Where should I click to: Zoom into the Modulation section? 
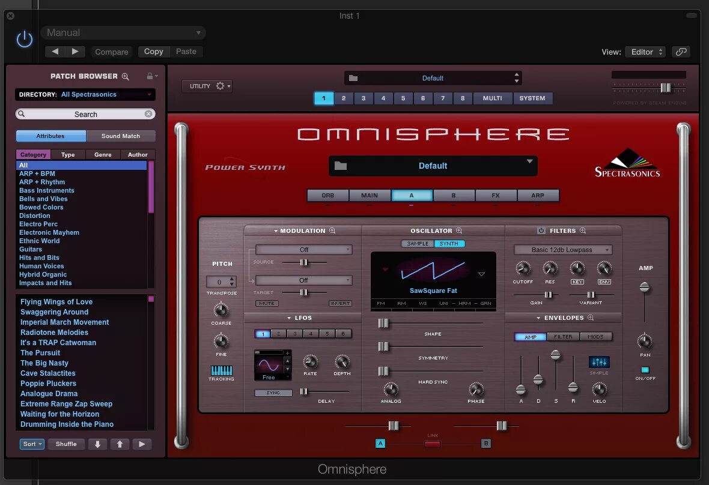332,230
